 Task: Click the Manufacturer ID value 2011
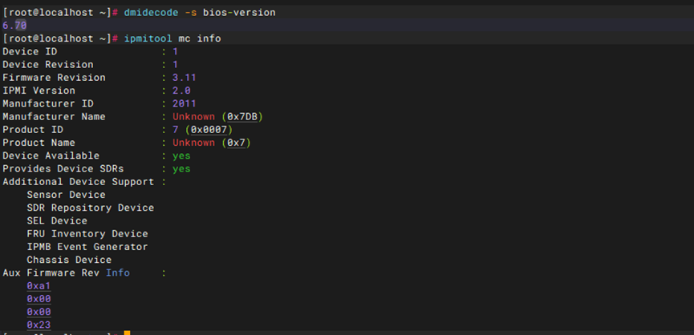tap(184, 103)
